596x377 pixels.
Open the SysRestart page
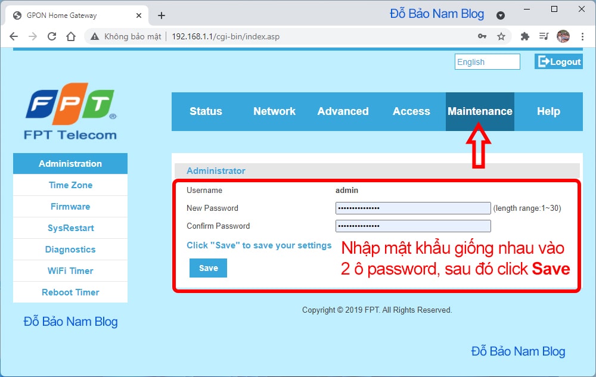click(x=70, y=228)
